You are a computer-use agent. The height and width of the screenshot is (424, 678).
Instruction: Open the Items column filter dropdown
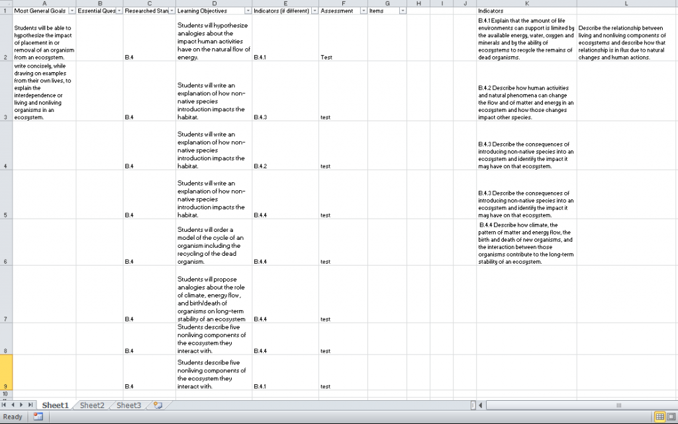(403, 11)
